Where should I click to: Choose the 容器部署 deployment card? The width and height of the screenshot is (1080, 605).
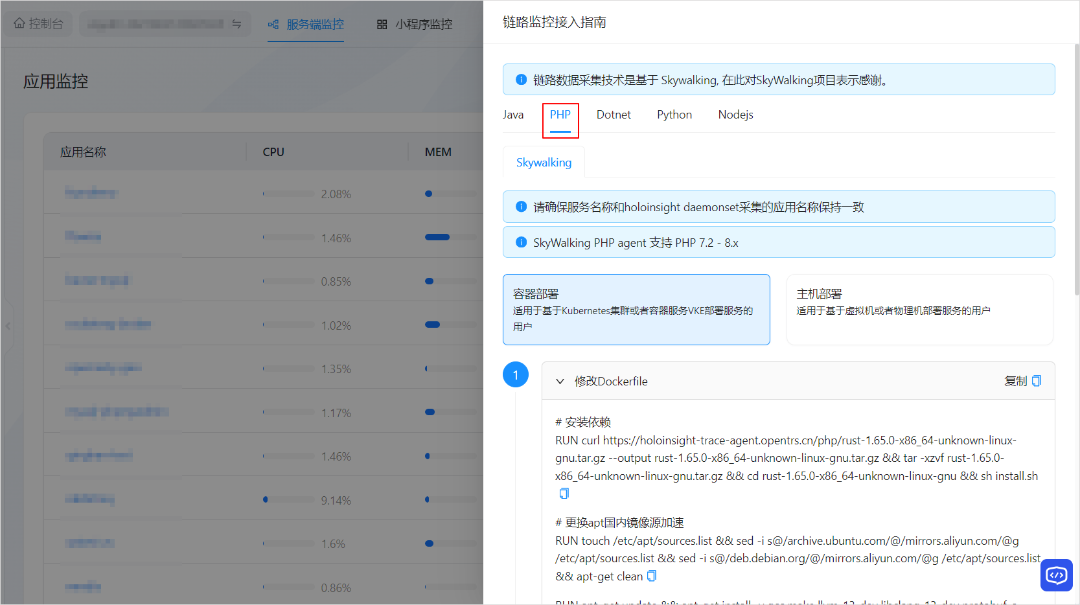coord(636,310)
